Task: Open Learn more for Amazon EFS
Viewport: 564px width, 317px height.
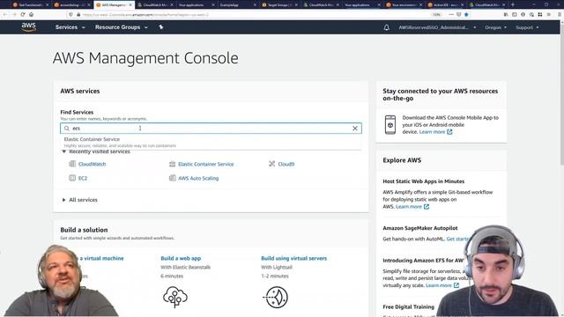Action: (x=442, y=285)
